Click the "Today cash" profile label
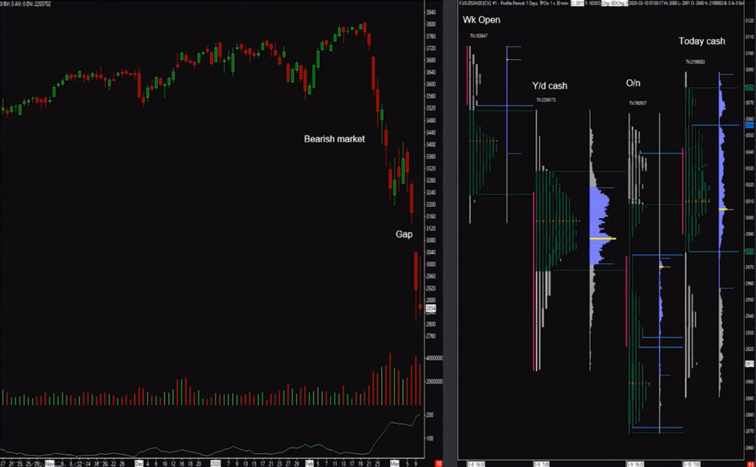Image resolution: width=756 pixels, height=467 pixels. tap(701, 41)
